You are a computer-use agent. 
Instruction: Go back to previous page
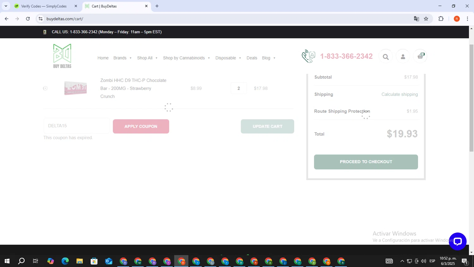(x=7, y=19)
